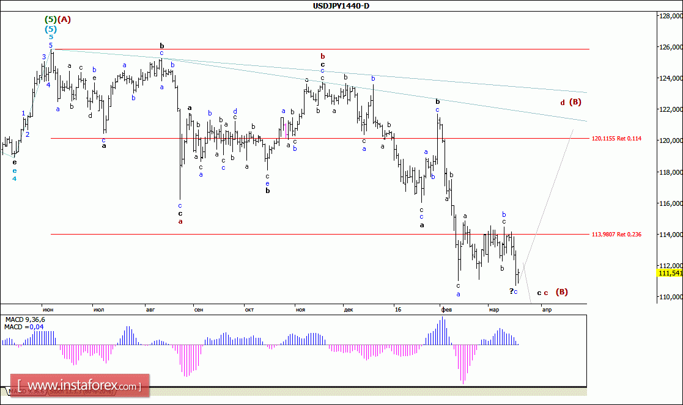Image resolution: width=683 pixels, height=405 pixels.
Task: Click the USDJPY1440-D chart title
Action: 341,5
